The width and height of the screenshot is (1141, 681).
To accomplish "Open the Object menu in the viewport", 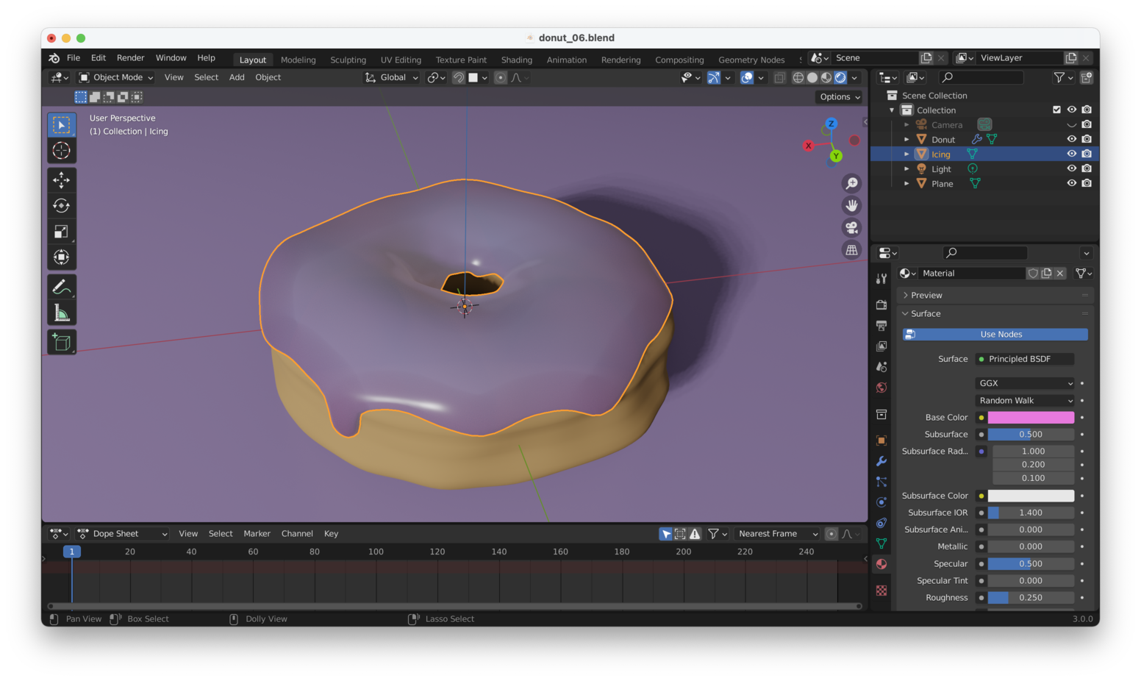I will (x=268, y=77).
